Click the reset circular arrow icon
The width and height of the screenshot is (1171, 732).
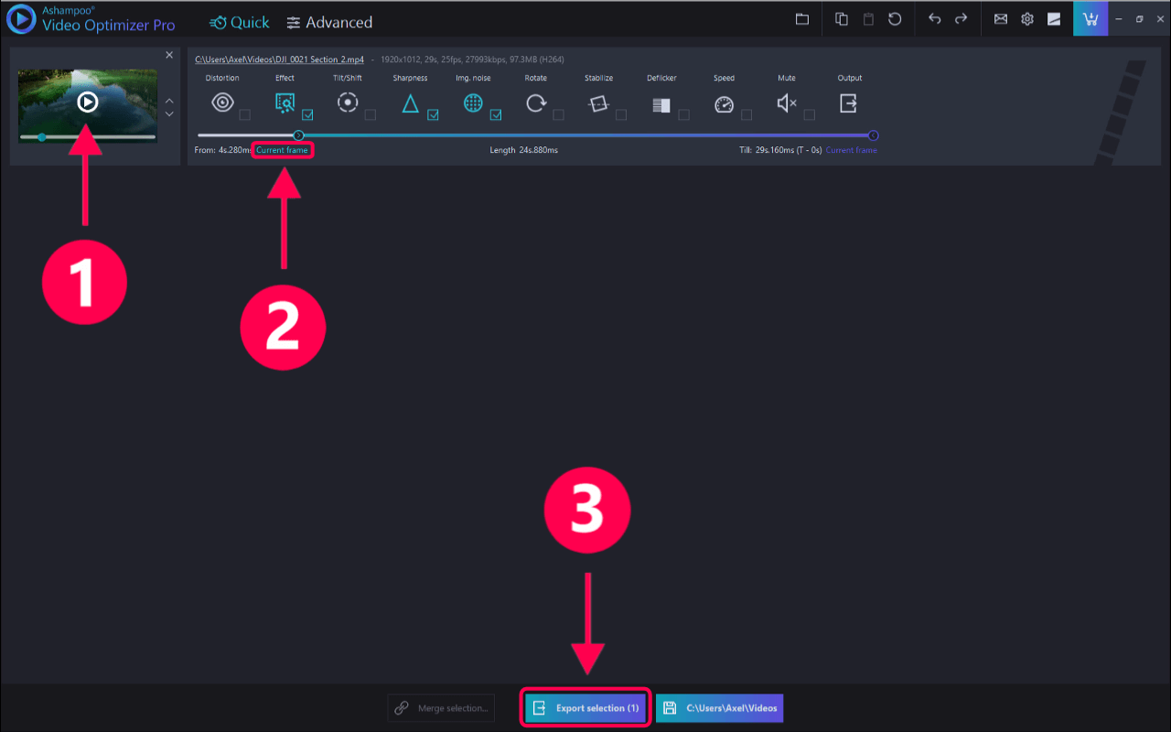click(895, 19)
